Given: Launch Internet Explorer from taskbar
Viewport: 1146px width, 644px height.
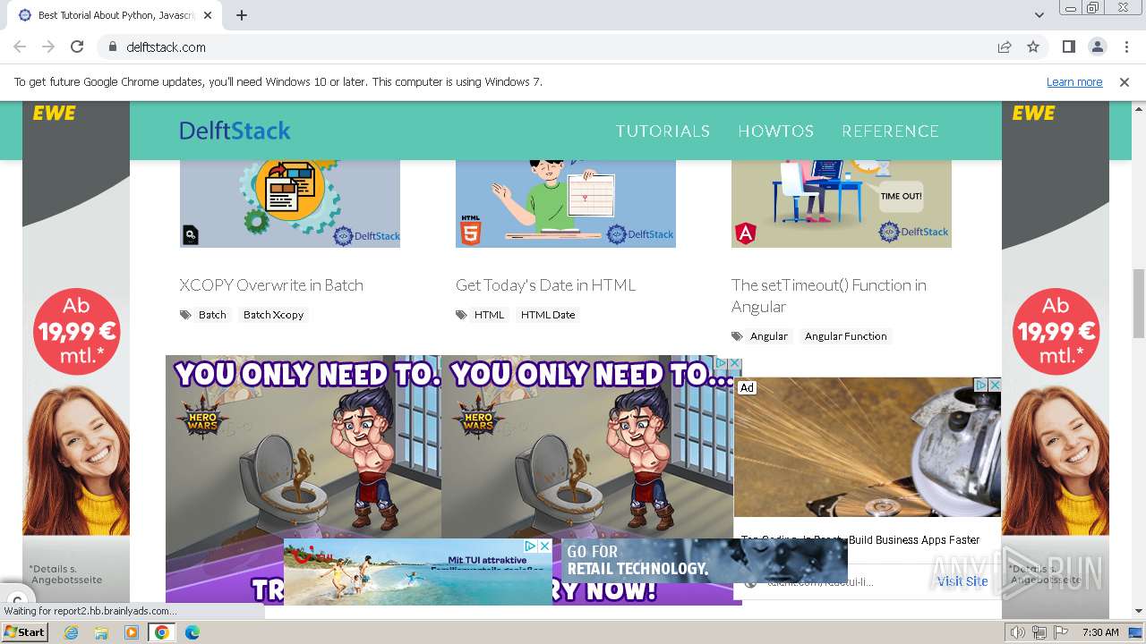Looking at the screenshot, I should click(x=71, y=632).
